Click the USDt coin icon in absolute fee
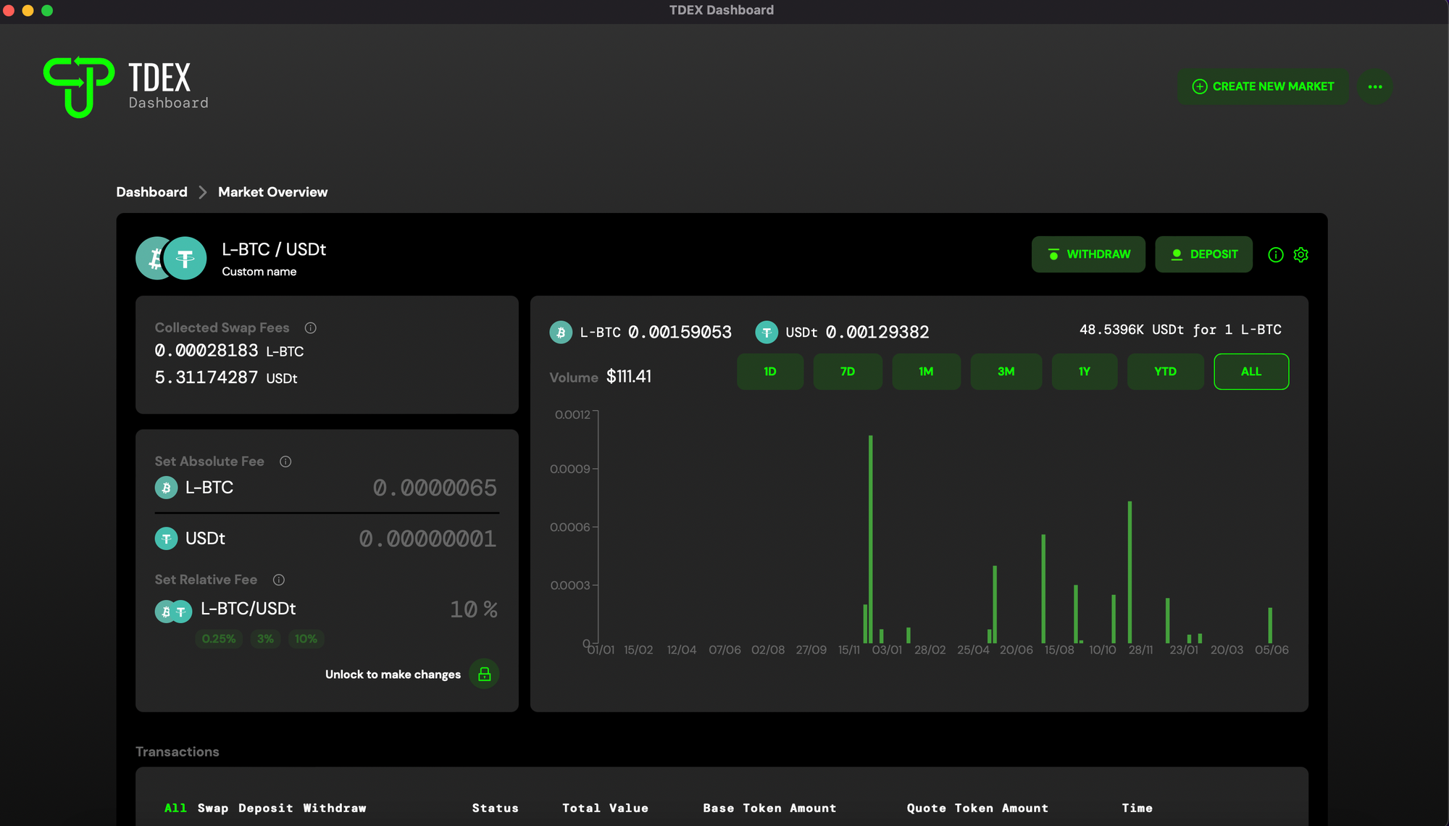This screenshot has width=1449, height=826. [x=167, y=538]
